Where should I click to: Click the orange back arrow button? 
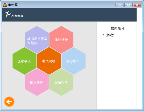9,102
